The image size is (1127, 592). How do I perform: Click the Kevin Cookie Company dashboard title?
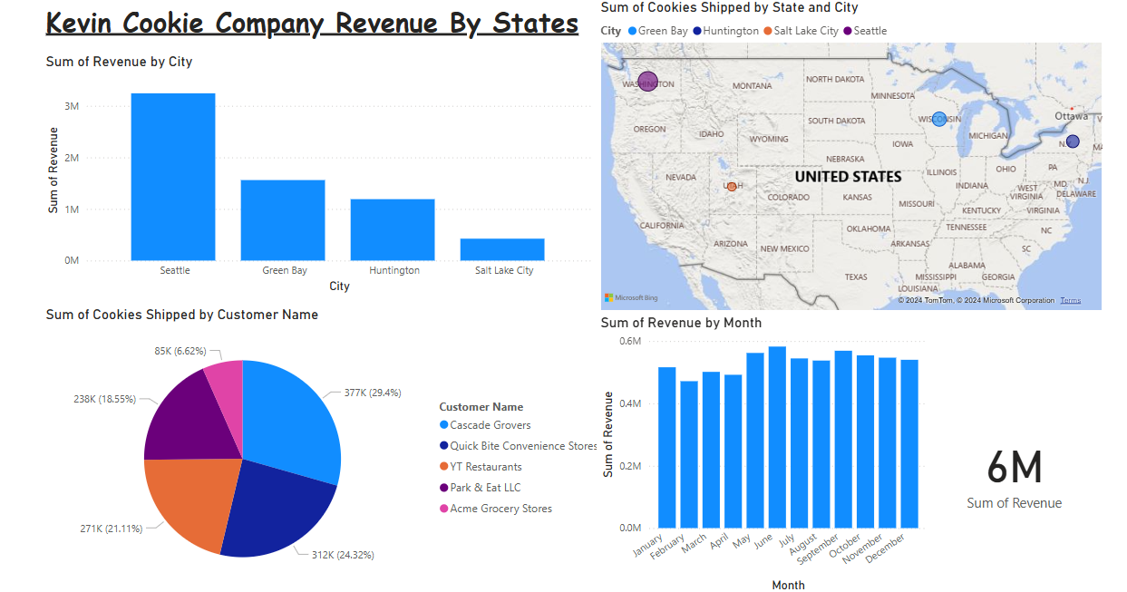[312, 23]
